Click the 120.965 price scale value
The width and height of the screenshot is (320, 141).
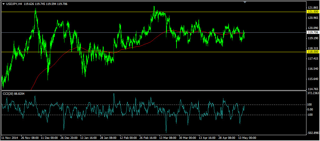(313, 18)
